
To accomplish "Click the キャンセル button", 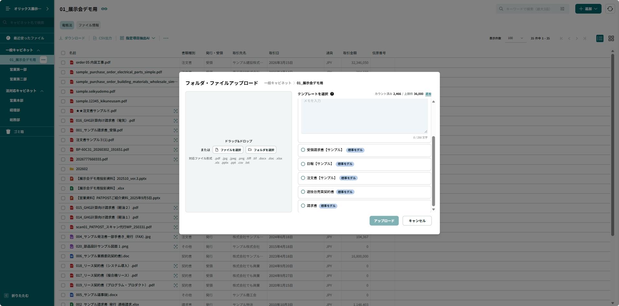I will pyautogui.click(x=417, y=221).
